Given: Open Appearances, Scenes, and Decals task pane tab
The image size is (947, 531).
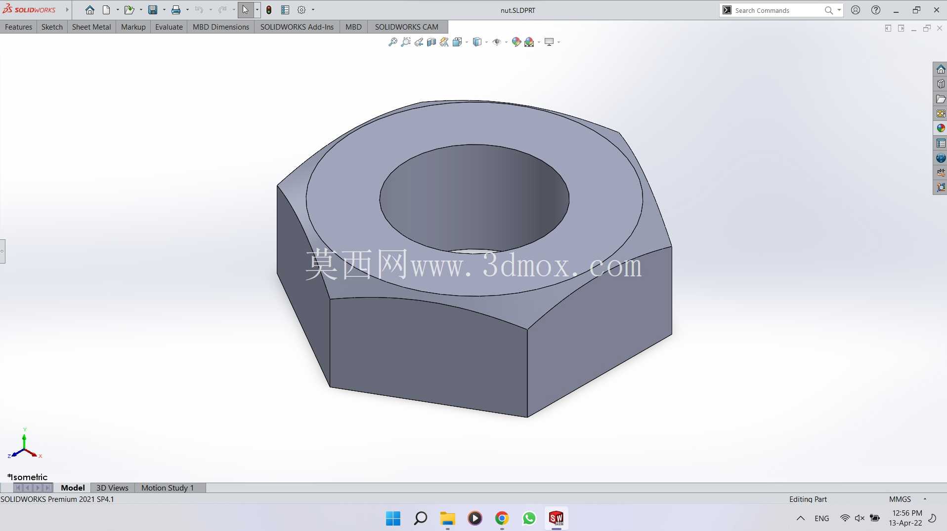Looking at the screenshot, I should [x=941, y=128].
